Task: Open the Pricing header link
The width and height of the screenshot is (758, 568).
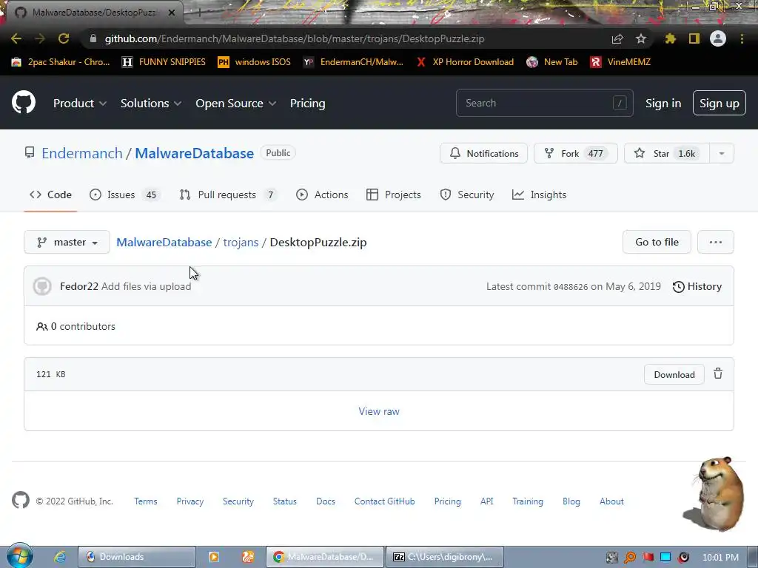Action: click(x=307, y=104)
